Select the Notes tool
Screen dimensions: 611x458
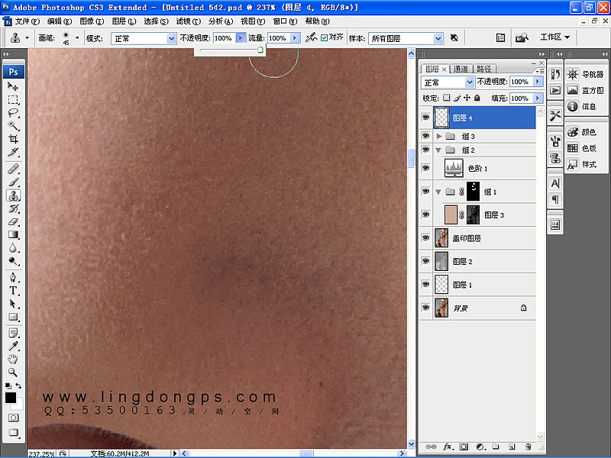(x=13, y=333)
